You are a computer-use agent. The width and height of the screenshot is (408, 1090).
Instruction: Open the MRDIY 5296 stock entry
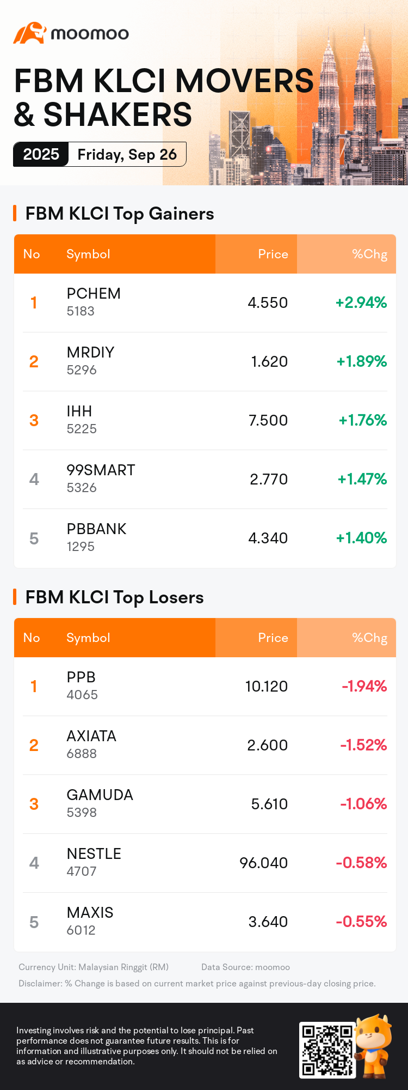point(205,361)
